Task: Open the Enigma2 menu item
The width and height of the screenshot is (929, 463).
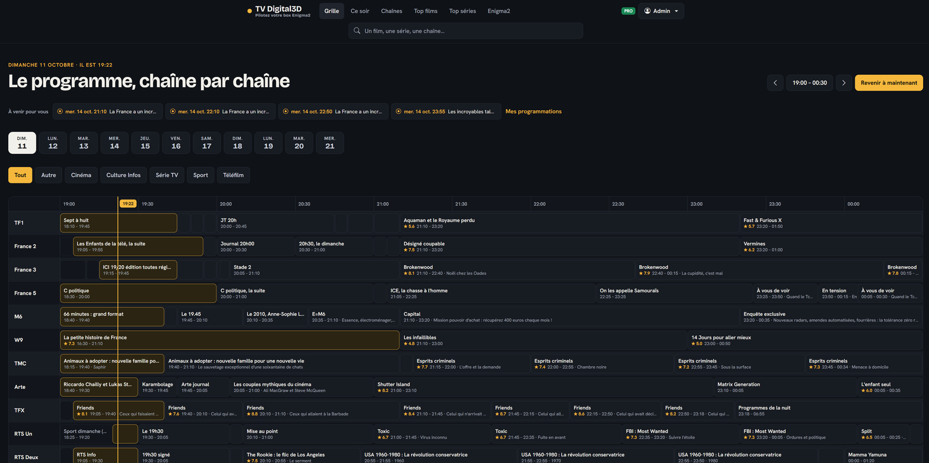Action: (x=499, y=11)
